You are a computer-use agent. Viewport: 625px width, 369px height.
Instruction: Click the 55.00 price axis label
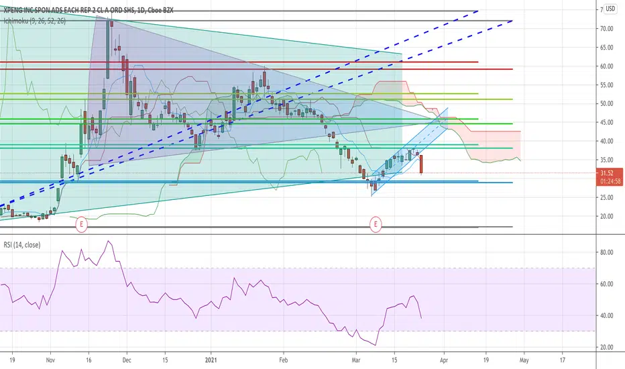[x=607, y=85]
